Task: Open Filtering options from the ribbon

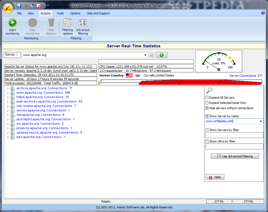Action: (x=67, y=27)
